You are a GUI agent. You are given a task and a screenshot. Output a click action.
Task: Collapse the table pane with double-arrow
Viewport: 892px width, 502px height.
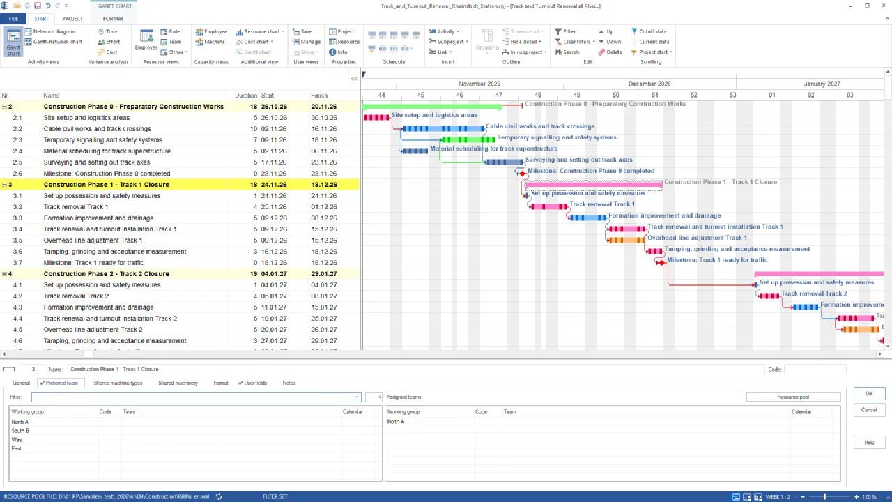pyautogui.click(x=354, y=79)
